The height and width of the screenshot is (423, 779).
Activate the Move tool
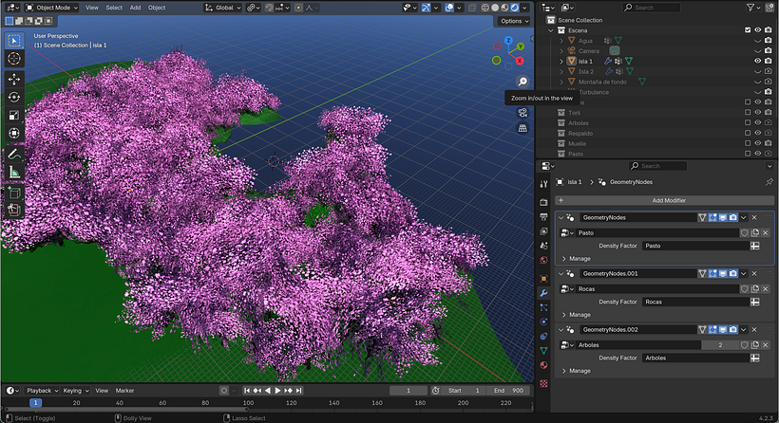point(14,79)
